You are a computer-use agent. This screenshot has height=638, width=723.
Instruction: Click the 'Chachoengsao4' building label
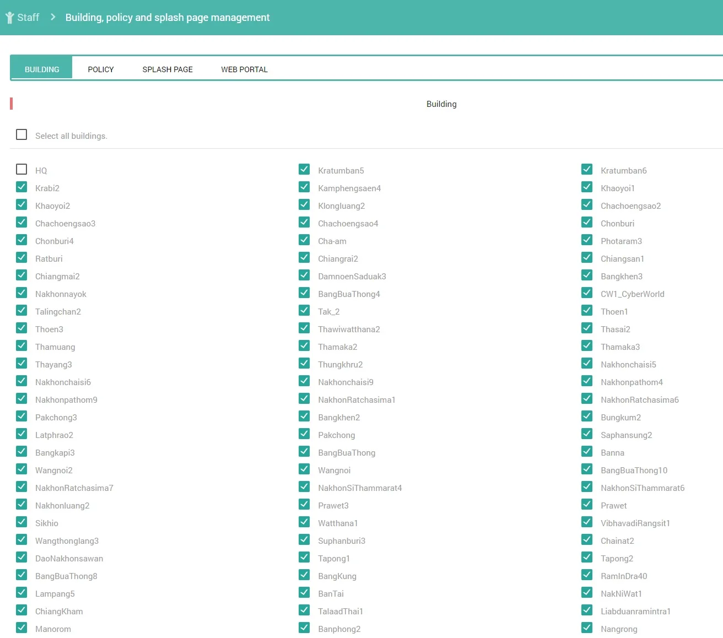348,224
